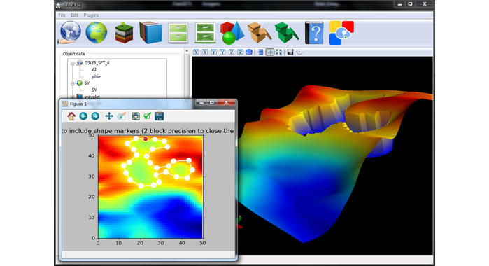Expand the wavelet tree node

coord(72,97)
